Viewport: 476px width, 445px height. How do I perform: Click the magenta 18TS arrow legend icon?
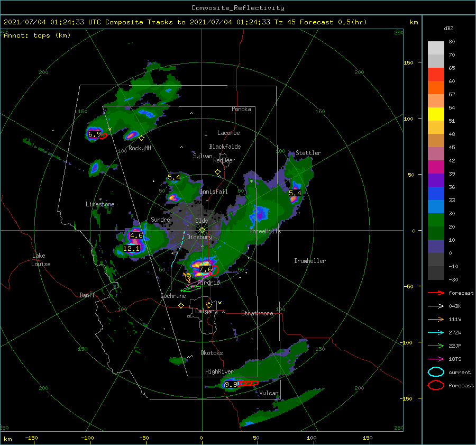coord(436,359)
